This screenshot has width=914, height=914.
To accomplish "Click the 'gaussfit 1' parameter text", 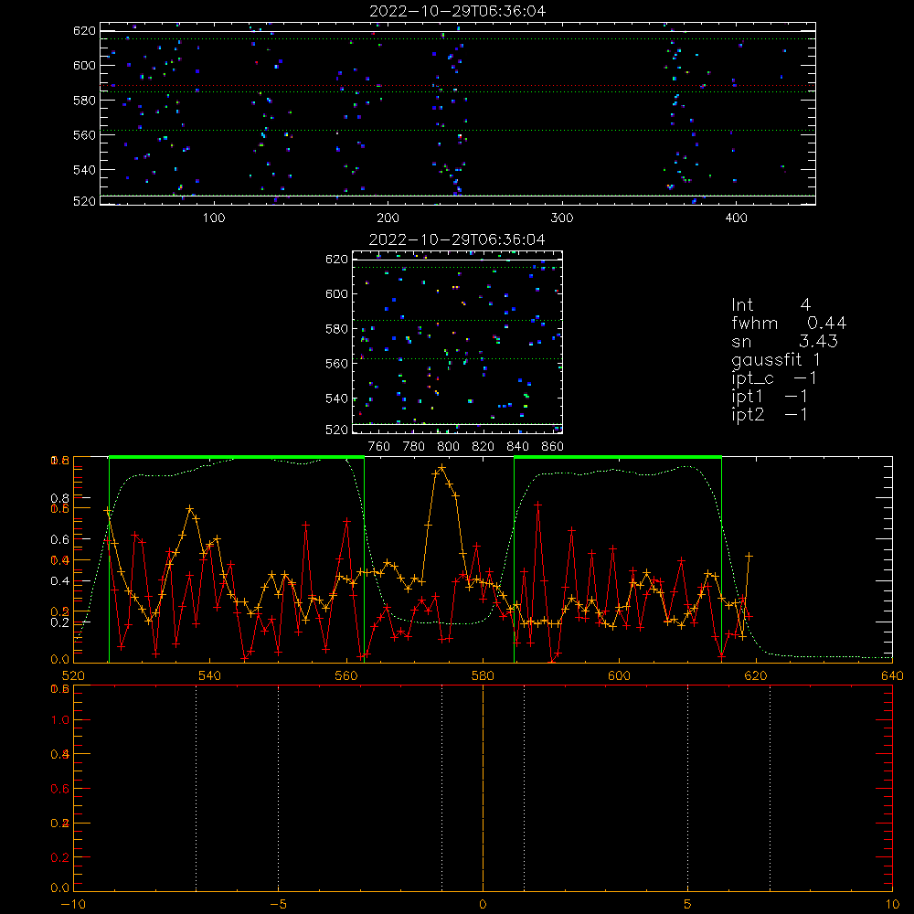I will tap(776, 359).
